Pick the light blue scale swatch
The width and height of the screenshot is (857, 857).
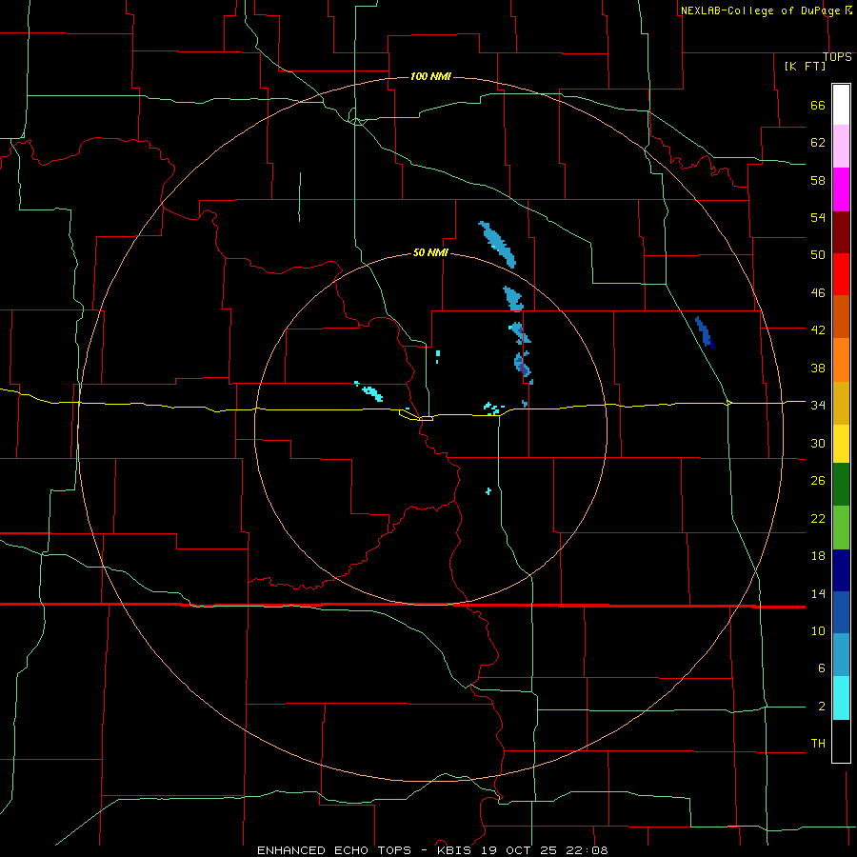841,655
